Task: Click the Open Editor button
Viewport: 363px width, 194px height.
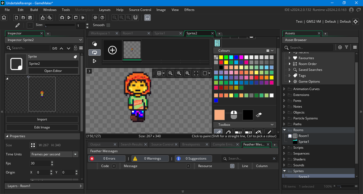Action: click(53, 71)
